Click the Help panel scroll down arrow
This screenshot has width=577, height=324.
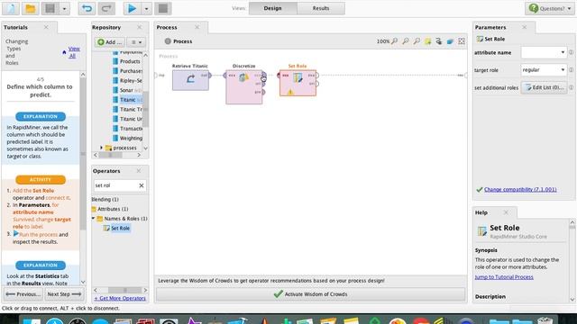pyautogui.click(x=572, y=300)
